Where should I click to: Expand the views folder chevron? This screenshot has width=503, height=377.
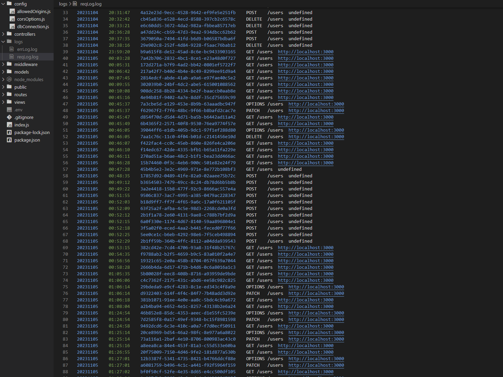(x=3, y=102)
